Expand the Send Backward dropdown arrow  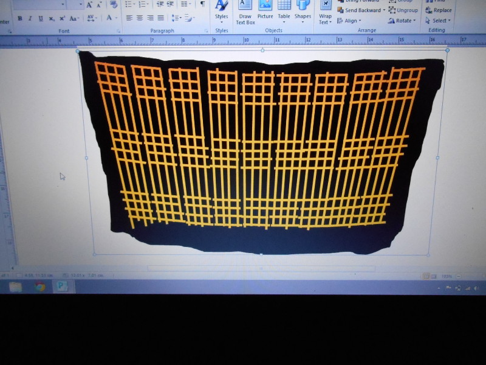tap(384, 10)
